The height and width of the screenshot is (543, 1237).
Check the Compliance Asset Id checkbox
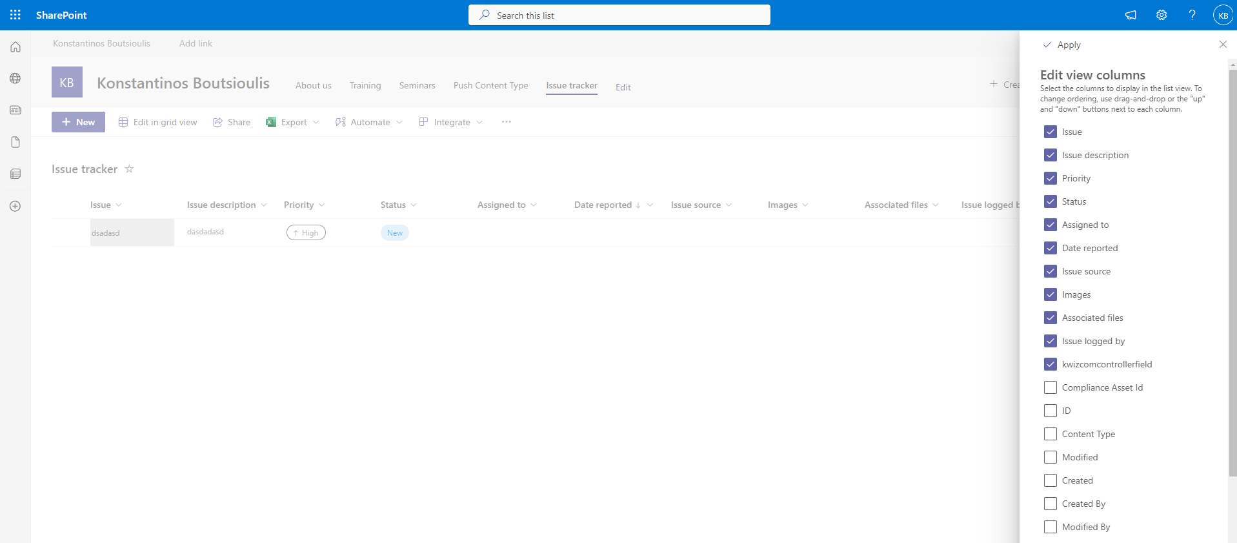click(x=1051, y=387)
